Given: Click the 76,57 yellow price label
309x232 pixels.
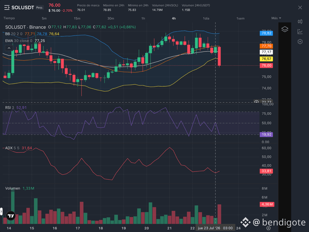Looking at the screenshot, I should coord(266,59).
